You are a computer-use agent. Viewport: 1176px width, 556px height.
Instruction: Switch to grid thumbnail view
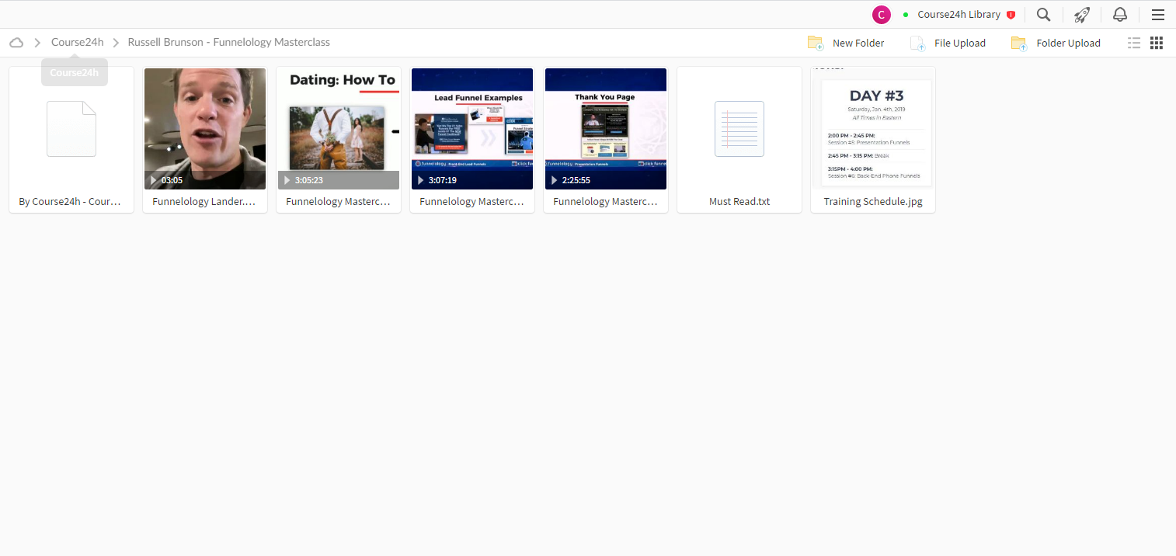point(1157,43)
